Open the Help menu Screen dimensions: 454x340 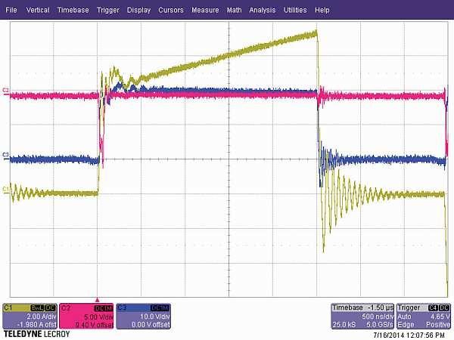click(322, 11)
